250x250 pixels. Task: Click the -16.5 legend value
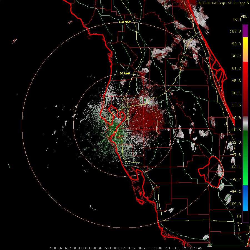click(x=235, y=130)
